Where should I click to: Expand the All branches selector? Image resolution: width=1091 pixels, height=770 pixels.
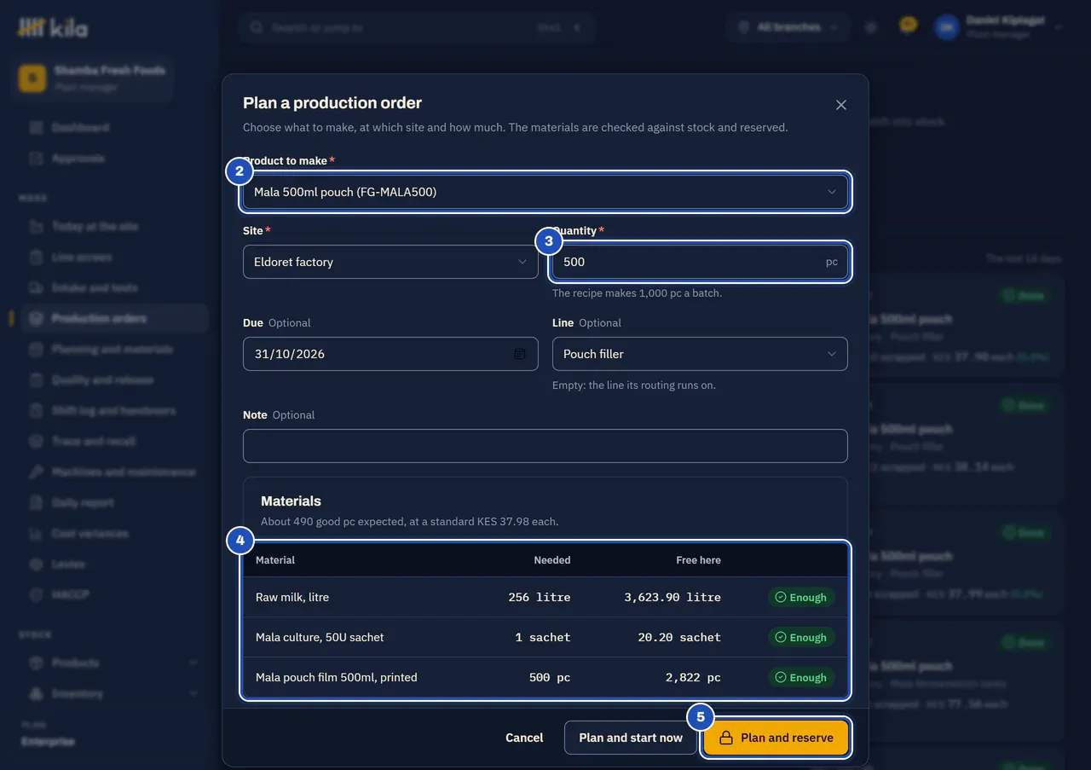click(788, 27)
